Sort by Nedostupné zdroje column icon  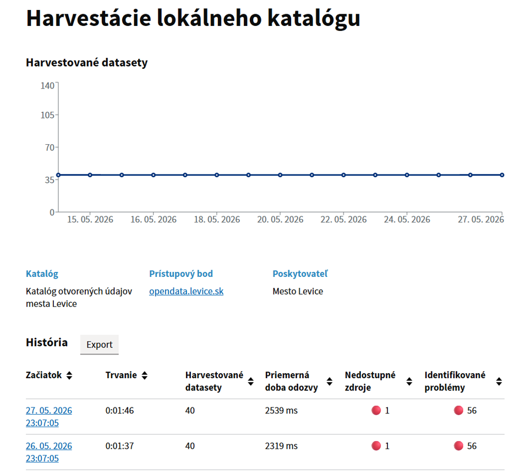coord(409,382)
